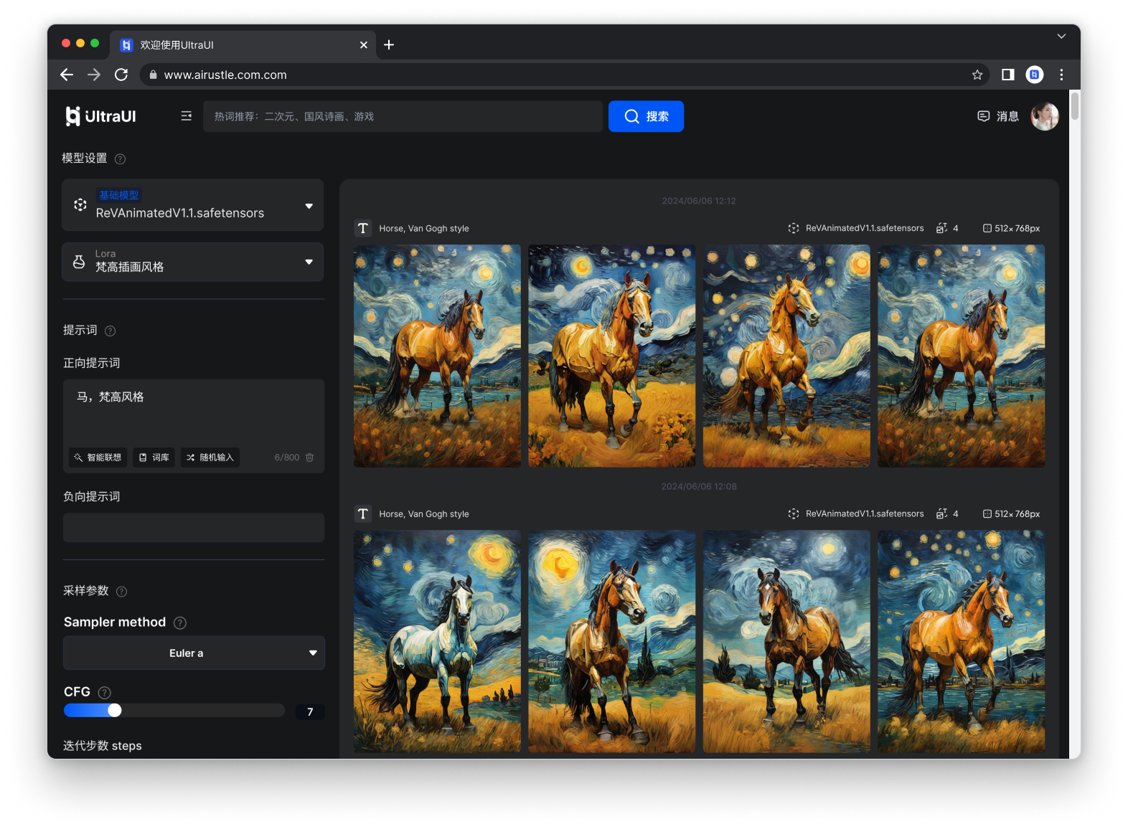Click the timestamp 2024/06/06 12:12
The height and width of the screenshot is (829, 1128).
tap(699, 201)
